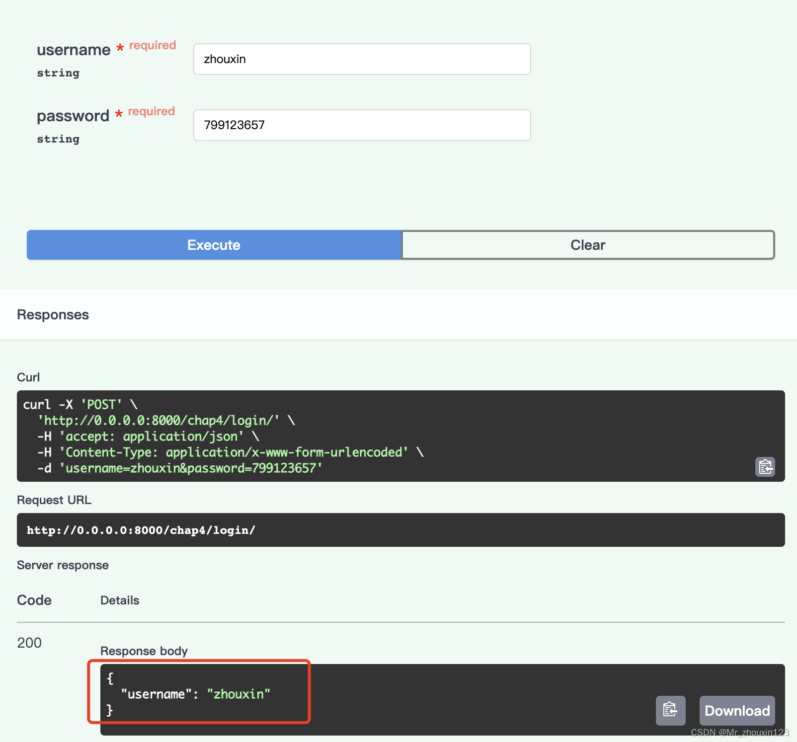Click the "username": "zhouxin" response line
This screenshot has height=742, width=797.
(196, 694)
